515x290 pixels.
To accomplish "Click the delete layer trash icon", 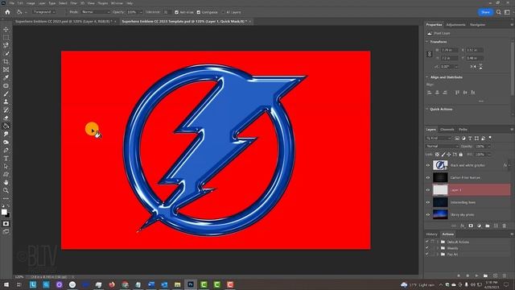I will coord(505,226).
